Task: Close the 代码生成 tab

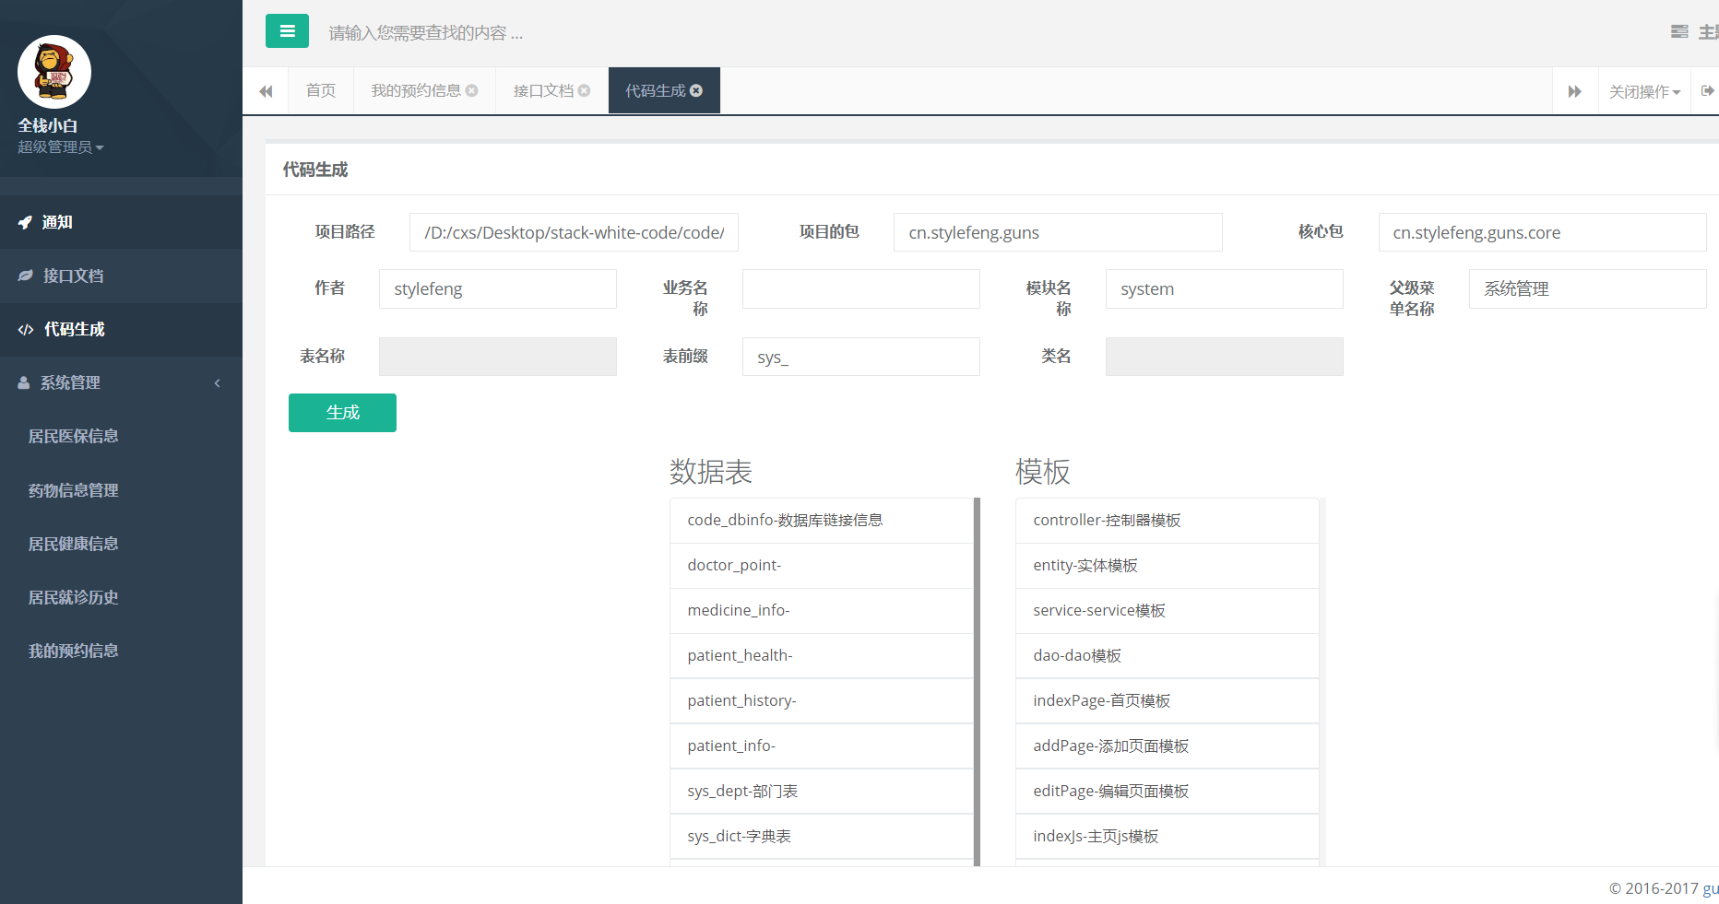Action: 696,90
